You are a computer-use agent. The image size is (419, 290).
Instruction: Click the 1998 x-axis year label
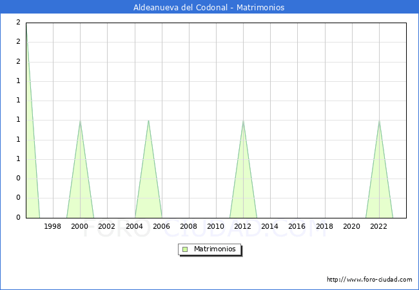pyautogui.click(x=53, y=226)
